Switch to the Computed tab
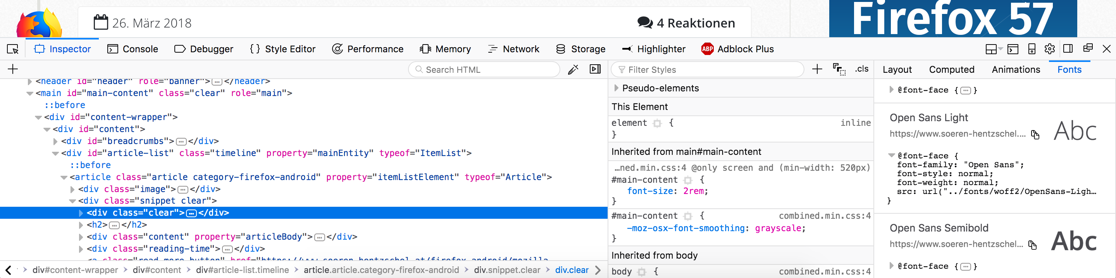The image size is (1116, 278). click(951, 70)
